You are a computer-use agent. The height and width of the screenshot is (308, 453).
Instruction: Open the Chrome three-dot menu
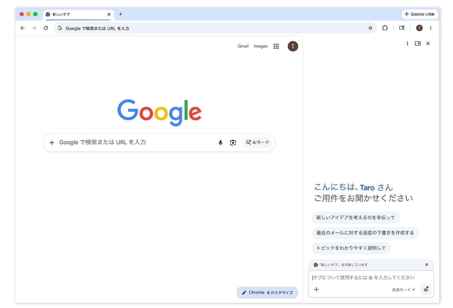click(431, 28)
